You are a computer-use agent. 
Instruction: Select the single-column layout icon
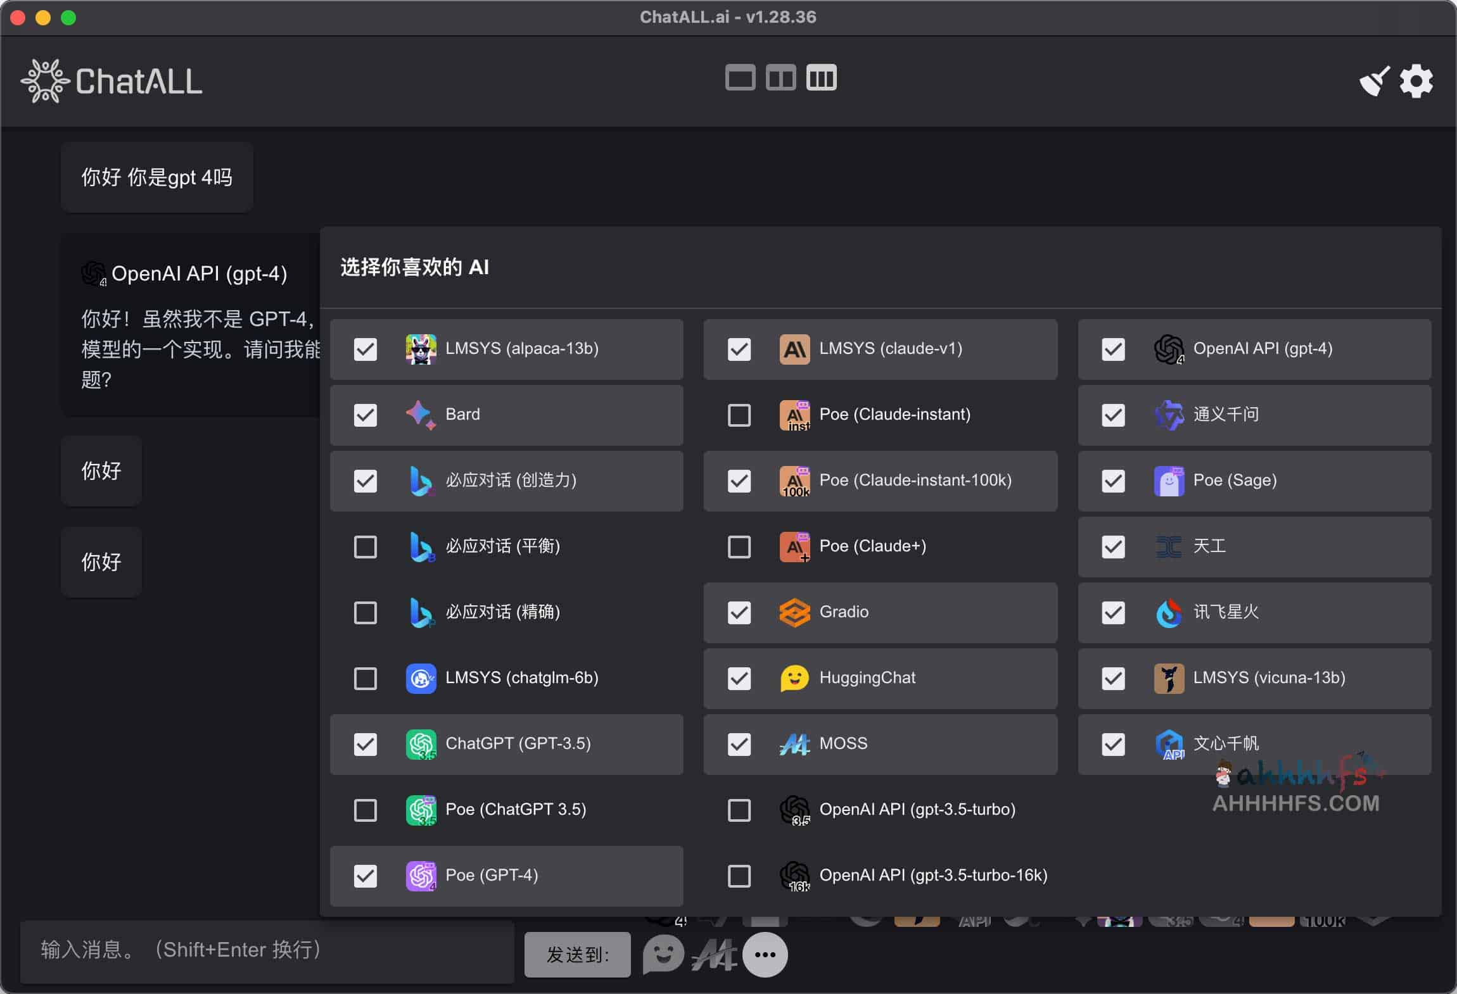tap(739, 77)
